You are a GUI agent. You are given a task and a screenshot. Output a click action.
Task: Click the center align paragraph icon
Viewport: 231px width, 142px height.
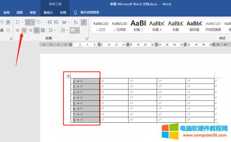pos(24,31)
